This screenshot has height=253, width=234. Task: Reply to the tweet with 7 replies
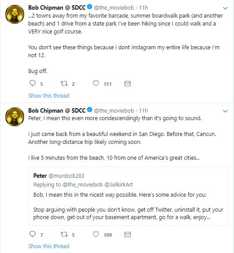pos(33,234)
